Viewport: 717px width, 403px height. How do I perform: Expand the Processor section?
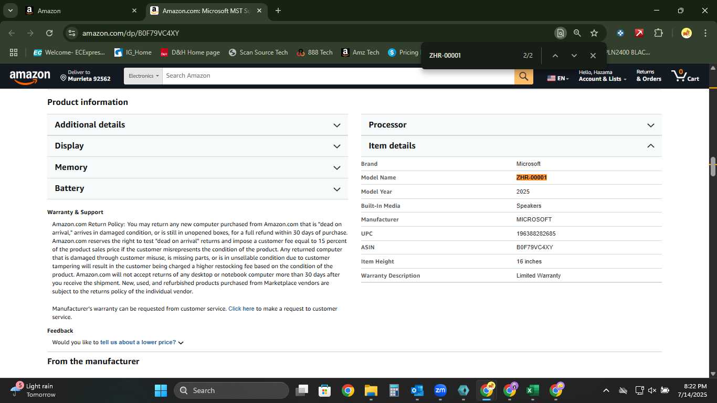click(511, 125)
